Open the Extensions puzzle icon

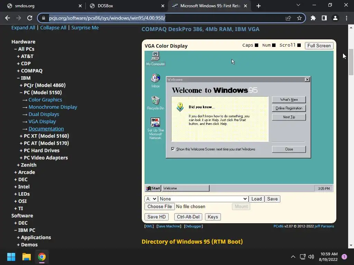[313, 18]
